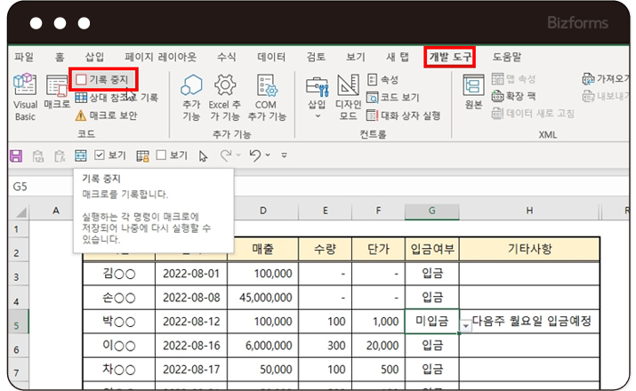Open the 페이지 레이아웃 tab

coord(160,57)
